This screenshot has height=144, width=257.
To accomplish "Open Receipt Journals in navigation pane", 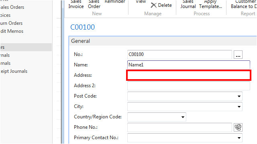I will coord(14,71).
